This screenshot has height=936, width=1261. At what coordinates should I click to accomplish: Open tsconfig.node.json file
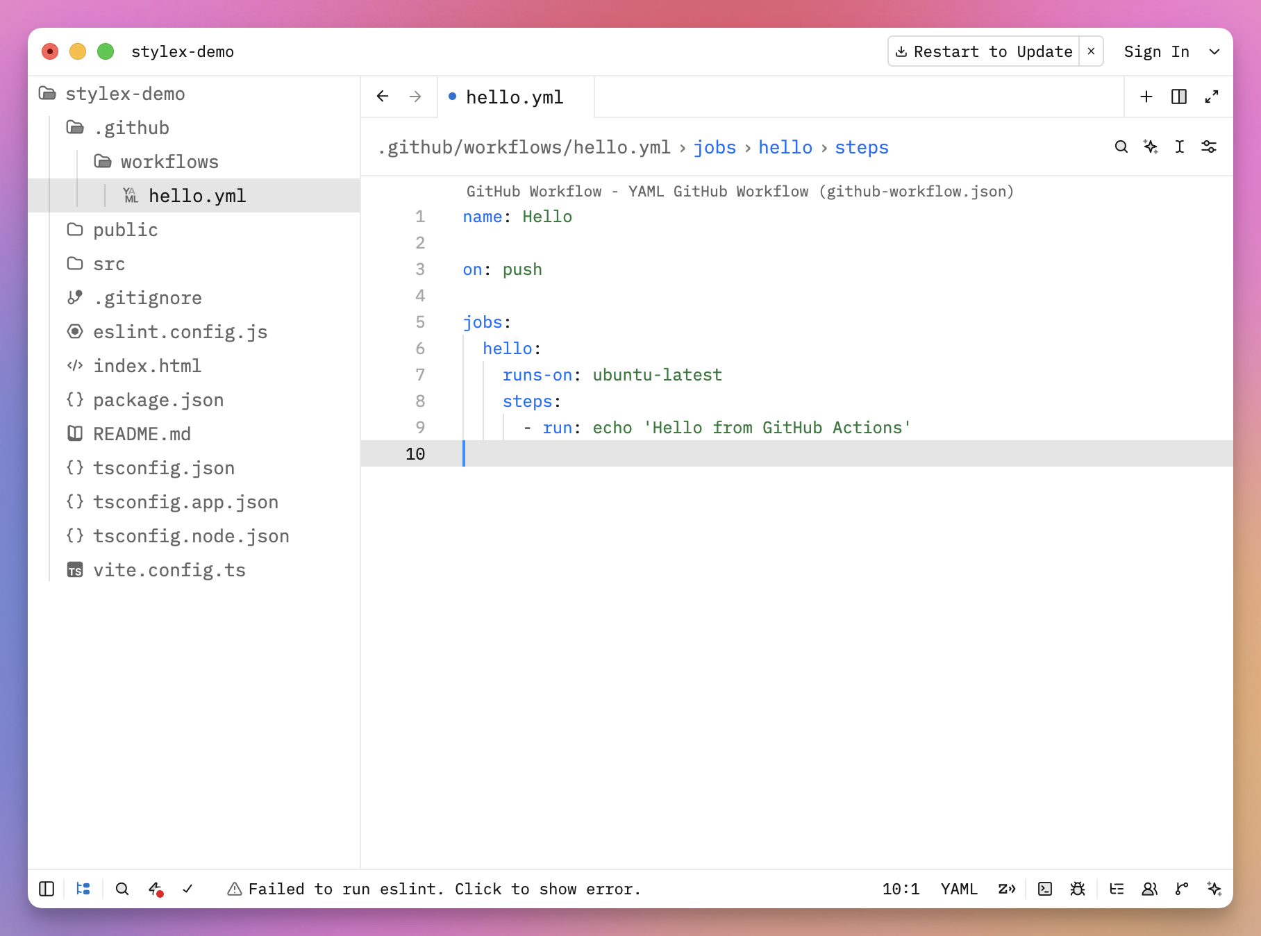[x=194, y=536]
